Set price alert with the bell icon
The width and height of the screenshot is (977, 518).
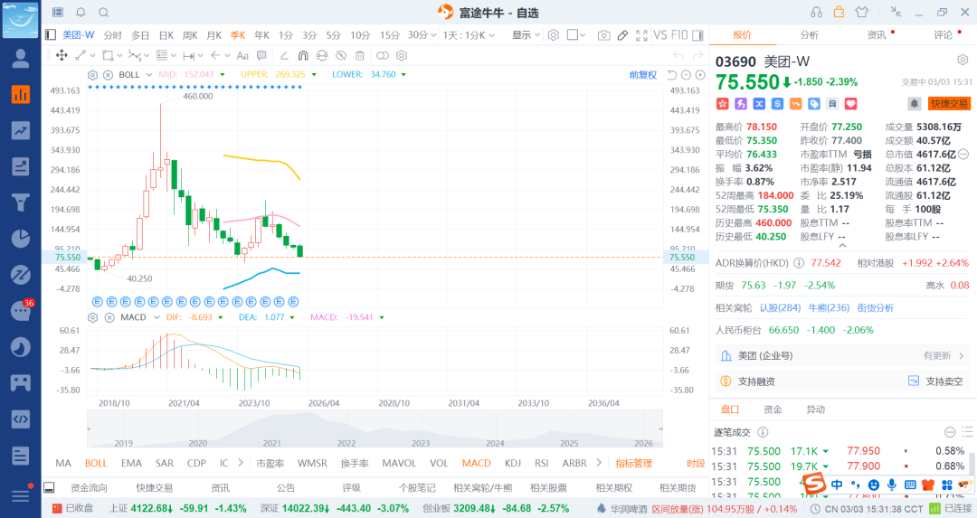[x=914, y=104]
